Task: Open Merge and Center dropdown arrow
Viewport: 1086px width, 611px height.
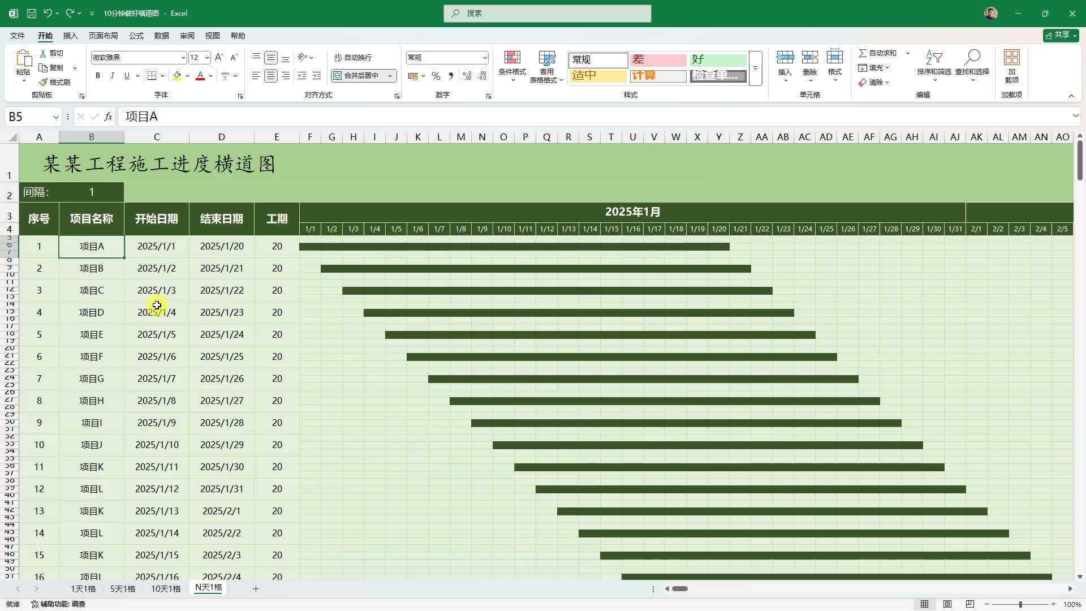Action: [390, 76]
